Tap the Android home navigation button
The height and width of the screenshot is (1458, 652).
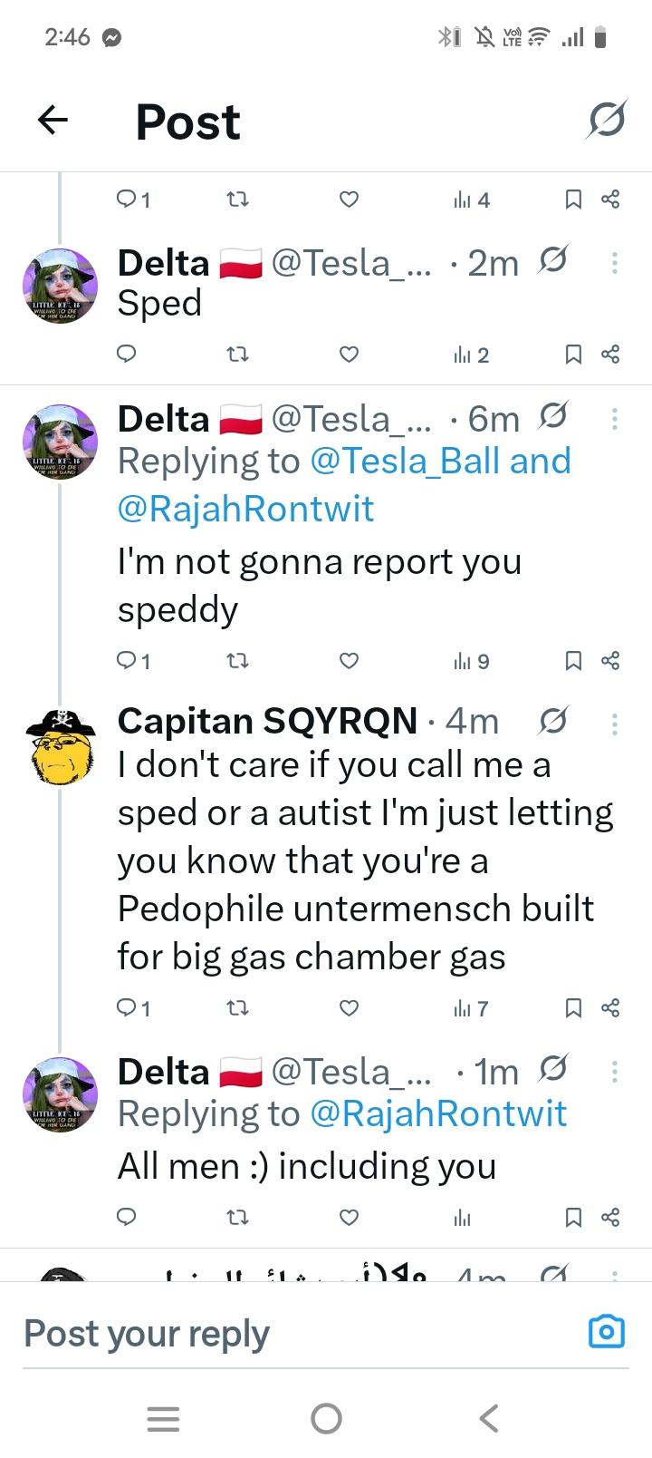coord(326,1418)
